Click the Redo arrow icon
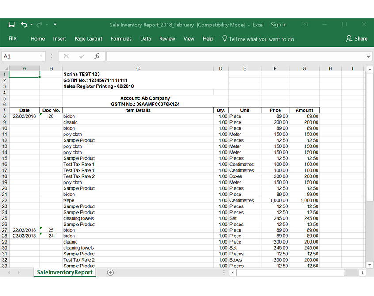Viewport: 374px width, 296px height. [39, 25]
